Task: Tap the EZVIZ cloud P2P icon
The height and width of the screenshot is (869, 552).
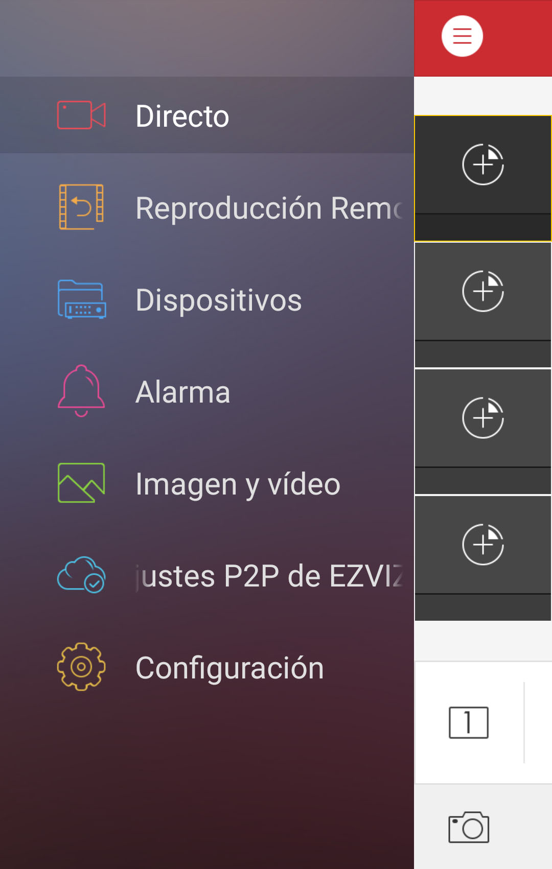Action: [81, 575]
